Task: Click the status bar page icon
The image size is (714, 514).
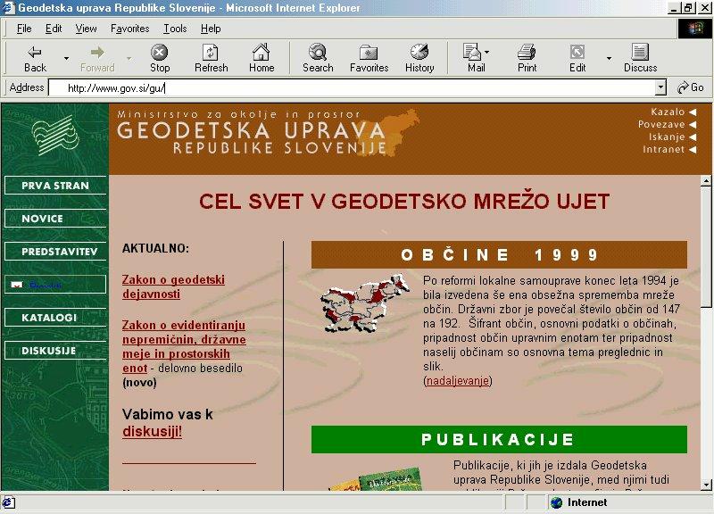Action: click(9, 502)
